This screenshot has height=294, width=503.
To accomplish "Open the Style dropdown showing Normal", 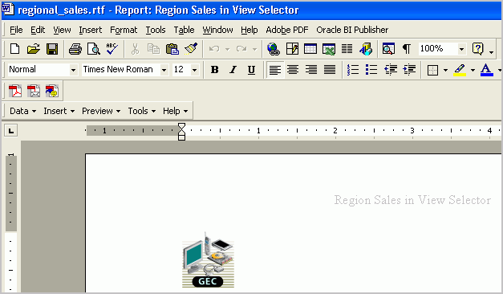I will pyautogui.click(x=73, y=70).
